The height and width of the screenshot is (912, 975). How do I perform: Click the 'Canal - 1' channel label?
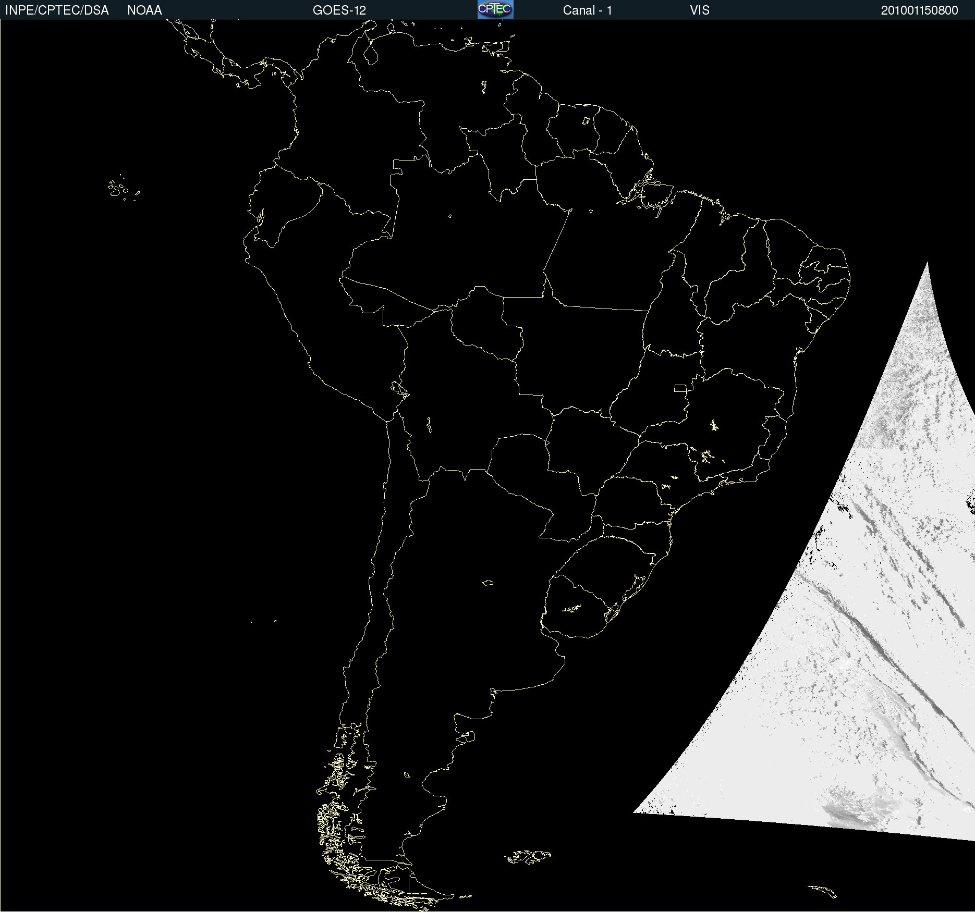click(588, 10)
